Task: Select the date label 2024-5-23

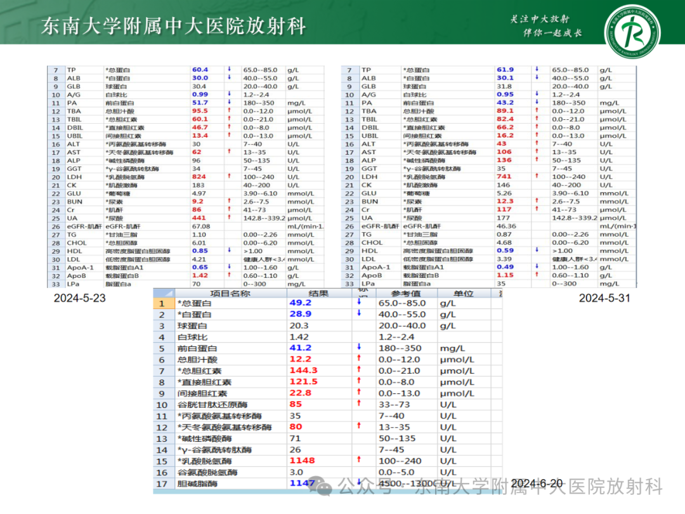Action: point(79,298)
